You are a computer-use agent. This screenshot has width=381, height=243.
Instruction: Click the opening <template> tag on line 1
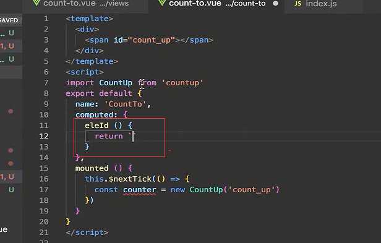[90, 19]
